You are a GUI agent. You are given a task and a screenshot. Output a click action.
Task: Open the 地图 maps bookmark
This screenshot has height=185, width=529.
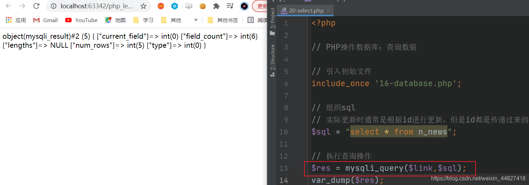tap(116, 20)
